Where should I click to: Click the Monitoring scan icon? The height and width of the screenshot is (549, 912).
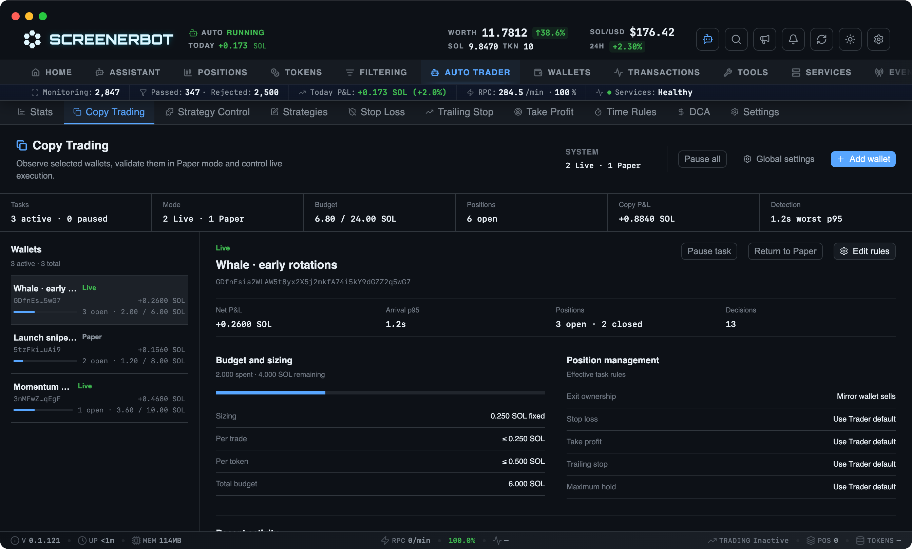(35, 93)
